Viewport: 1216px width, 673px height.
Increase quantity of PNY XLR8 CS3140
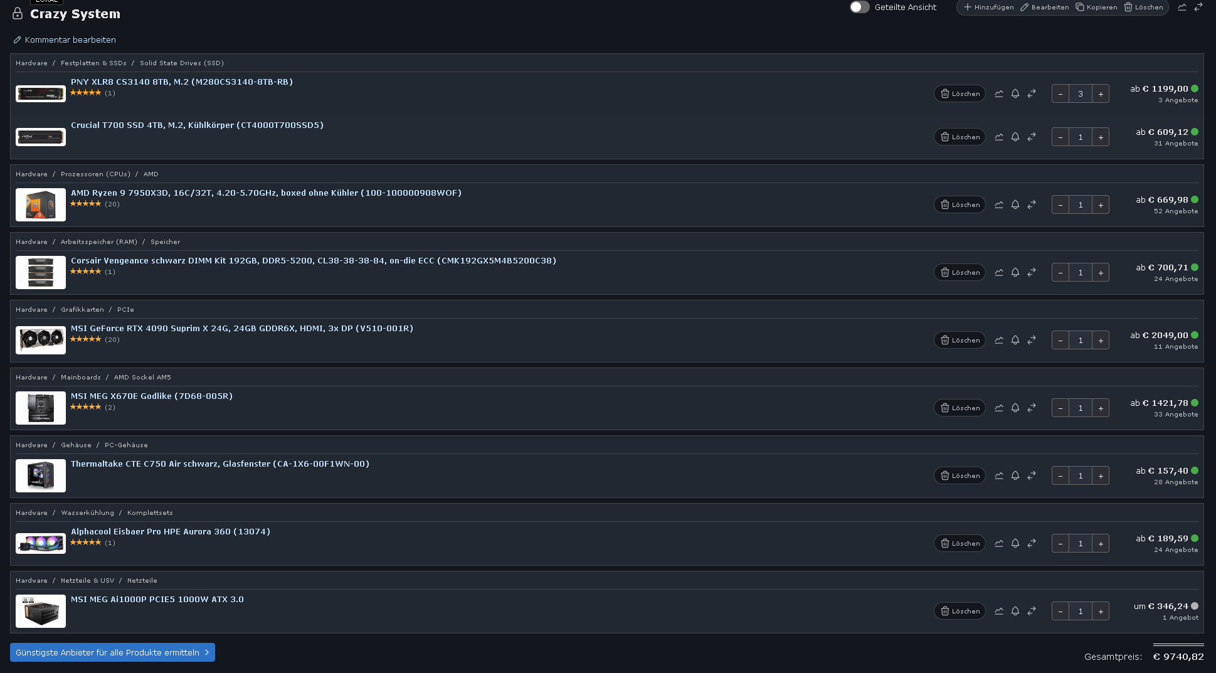(x=1101, y=94)
